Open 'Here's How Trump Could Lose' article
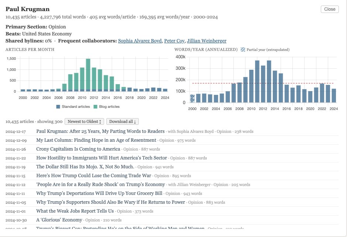The width and height of the screenshot is (347, 237). pyautogui.click(x=94, y=175)
